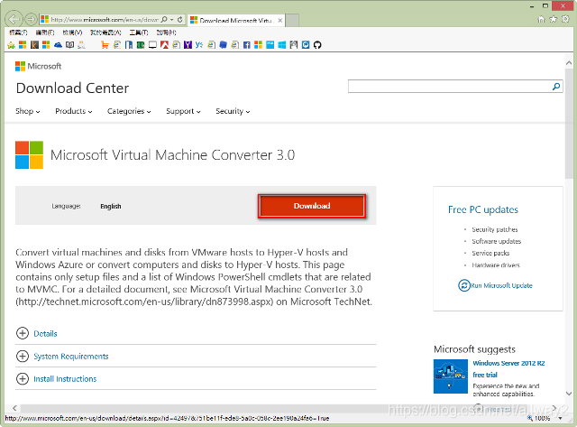This screenshot has width=577, height=427.
Task: Expand the Shop dropdown menu
Action: 28,111
